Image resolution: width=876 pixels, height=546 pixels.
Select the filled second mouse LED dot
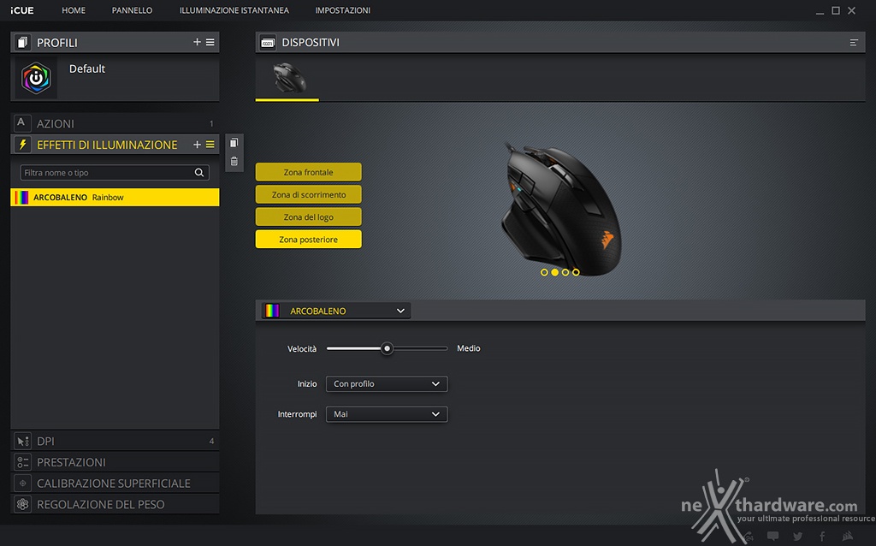point(554,272)
